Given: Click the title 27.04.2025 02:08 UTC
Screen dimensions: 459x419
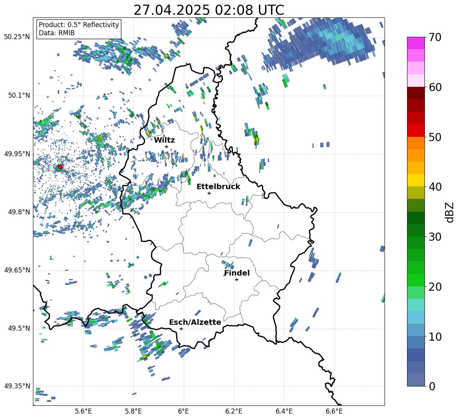Looking at the screenshot, I should pyautogui.click(x=209, y=10).
